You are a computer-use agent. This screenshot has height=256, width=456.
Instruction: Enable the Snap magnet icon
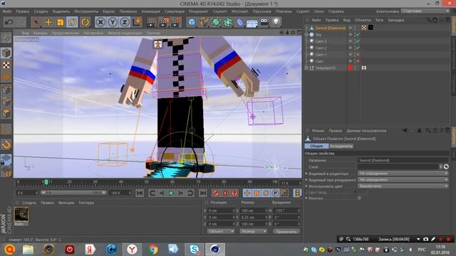6,144
